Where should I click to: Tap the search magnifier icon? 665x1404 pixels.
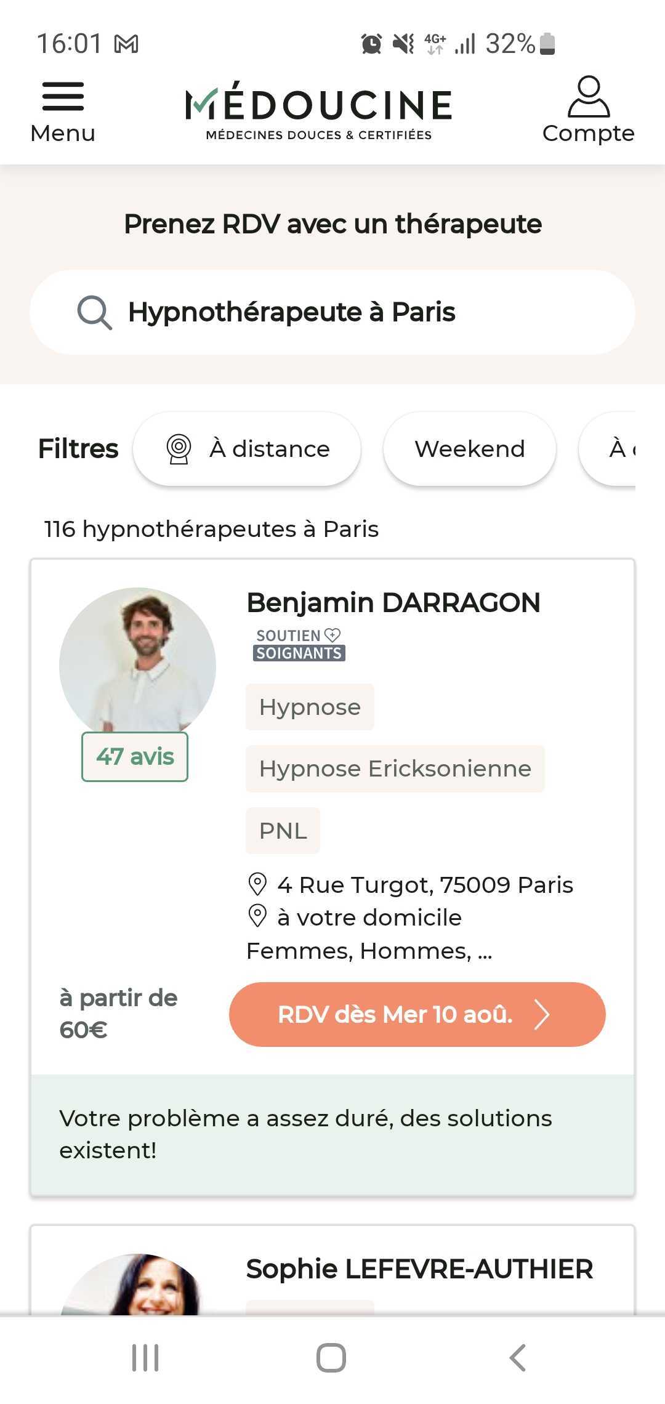tap(94, 312)
